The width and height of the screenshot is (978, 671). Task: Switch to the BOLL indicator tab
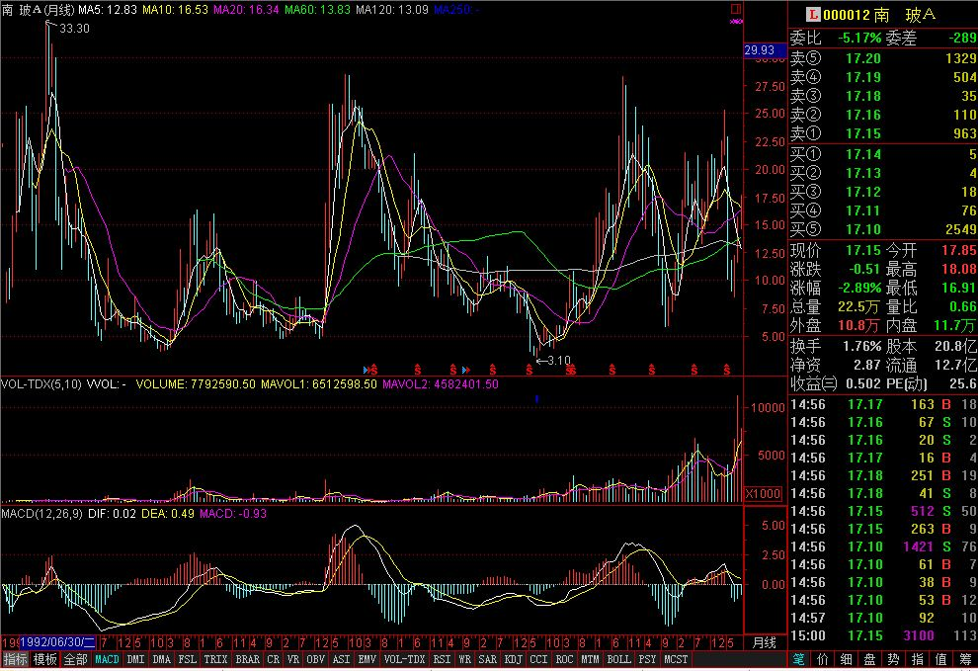(x=618, y=659)
